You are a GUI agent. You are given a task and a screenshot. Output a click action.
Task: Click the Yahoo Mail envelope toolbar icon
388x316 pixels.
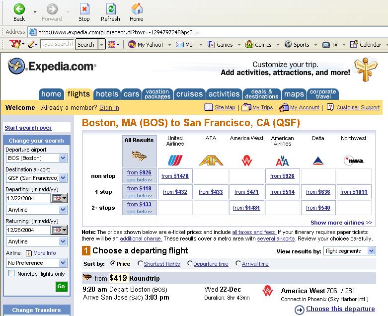tap(179, 45)
